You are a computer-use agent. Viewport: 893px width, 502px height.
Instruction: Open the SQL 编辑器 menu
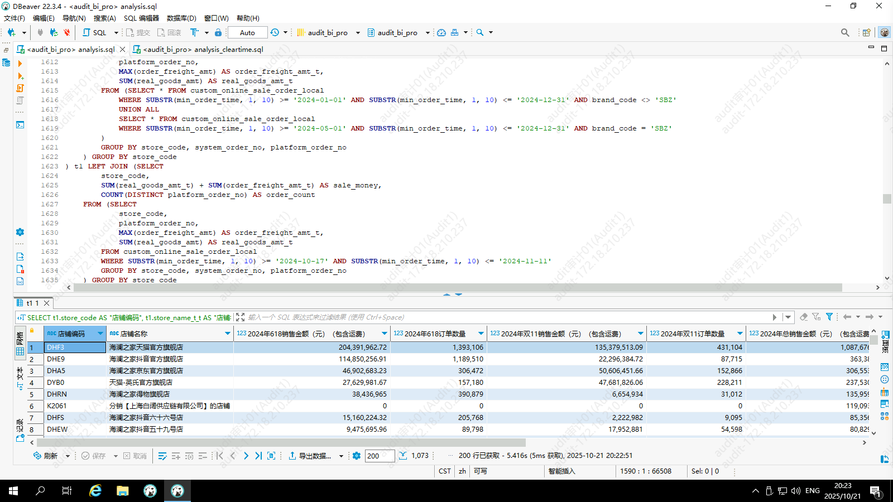(141, 18)
